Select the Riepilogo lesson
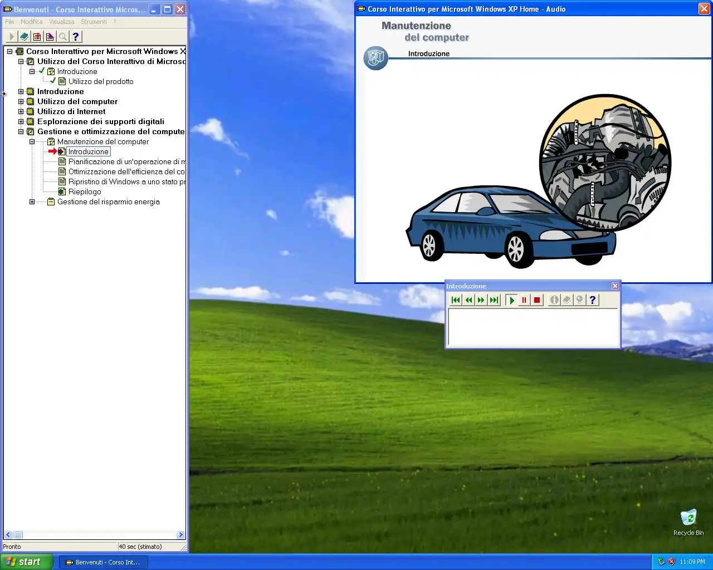Screen dimensions: 713x570 85,191
